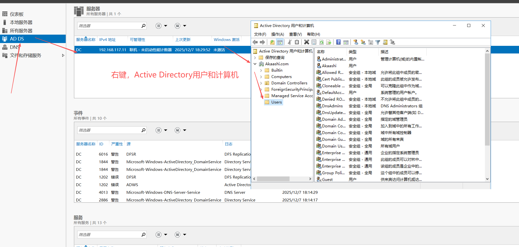Go up one level using the folder icon

point(272,42)
